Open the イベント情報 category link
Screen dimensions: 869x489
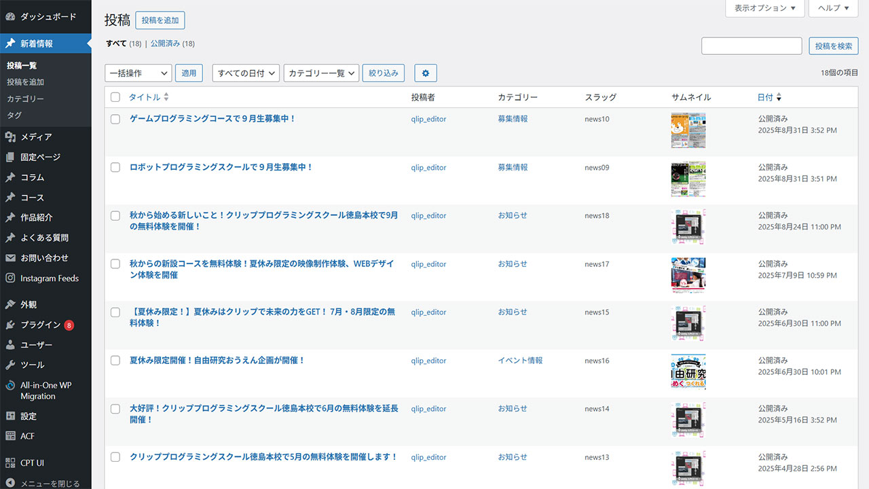tap(520, 361)
